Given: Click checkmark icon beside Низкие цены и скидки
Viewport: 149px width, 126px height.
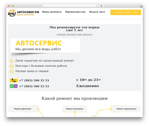Looking at the screenshot, I should click(12, 71).
